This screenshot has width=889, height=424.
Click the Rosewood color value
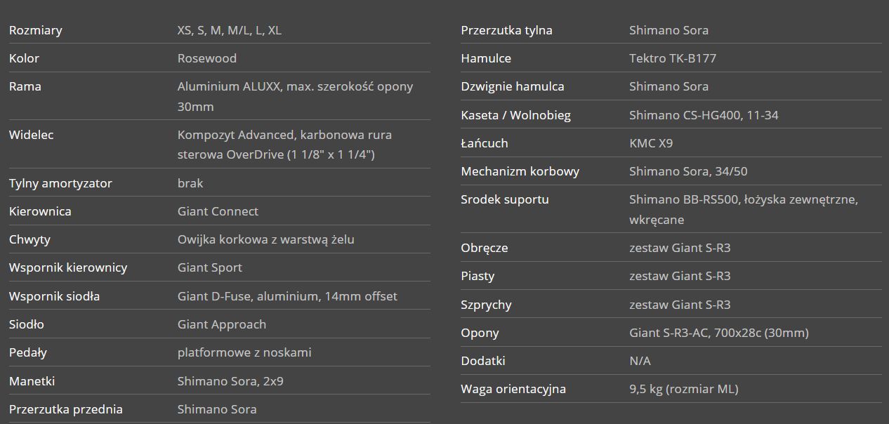207,58
